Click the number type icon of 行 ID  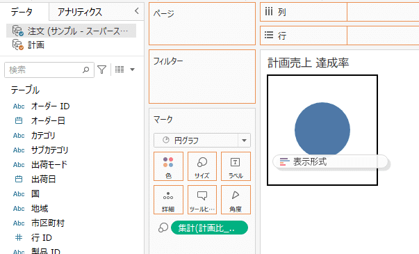(19, 237)
